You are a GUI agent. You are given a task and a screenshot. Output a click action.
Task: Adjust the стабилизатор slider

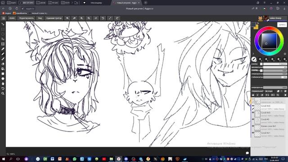point(275,77)
